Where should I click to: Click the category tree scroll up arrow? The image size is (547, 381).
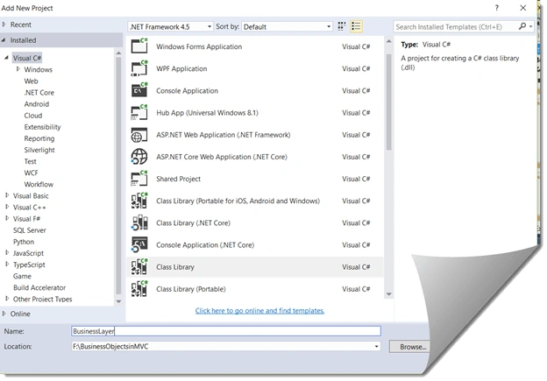pos(118,53)
